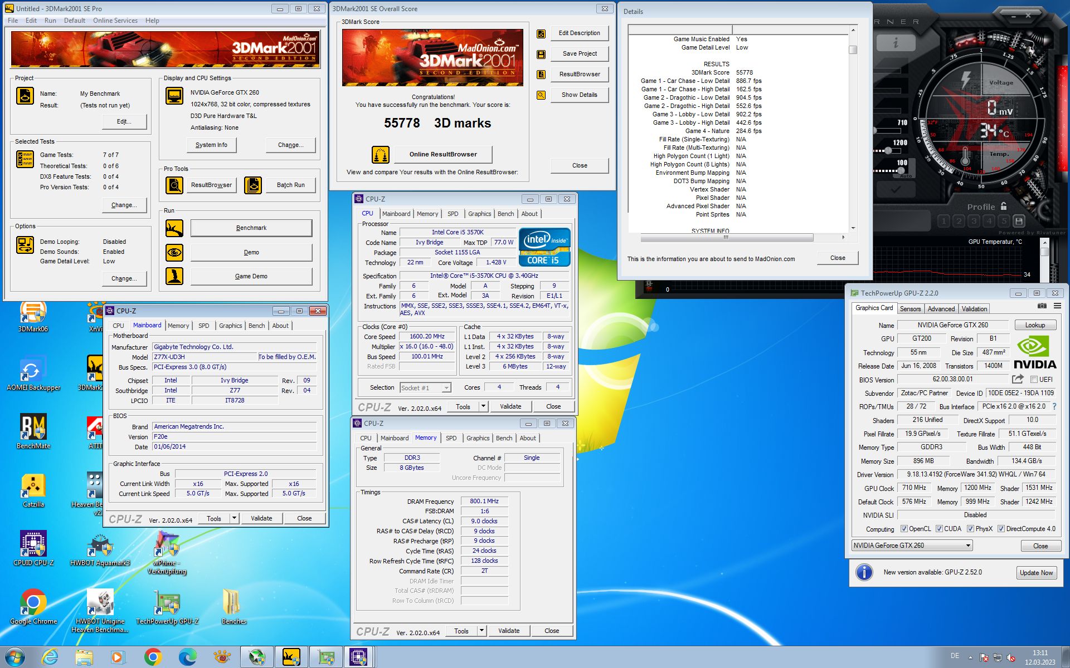Screen dimensions: 1070x668
Task: Click the Game Demo joystick icon
Action: click(x=174, y=276)
